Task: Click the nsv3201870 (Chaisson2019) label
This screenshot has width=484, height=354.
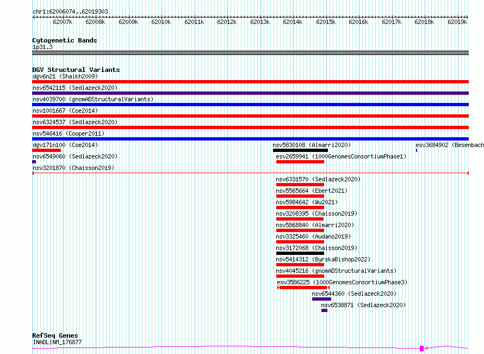Action: point(73,168)
